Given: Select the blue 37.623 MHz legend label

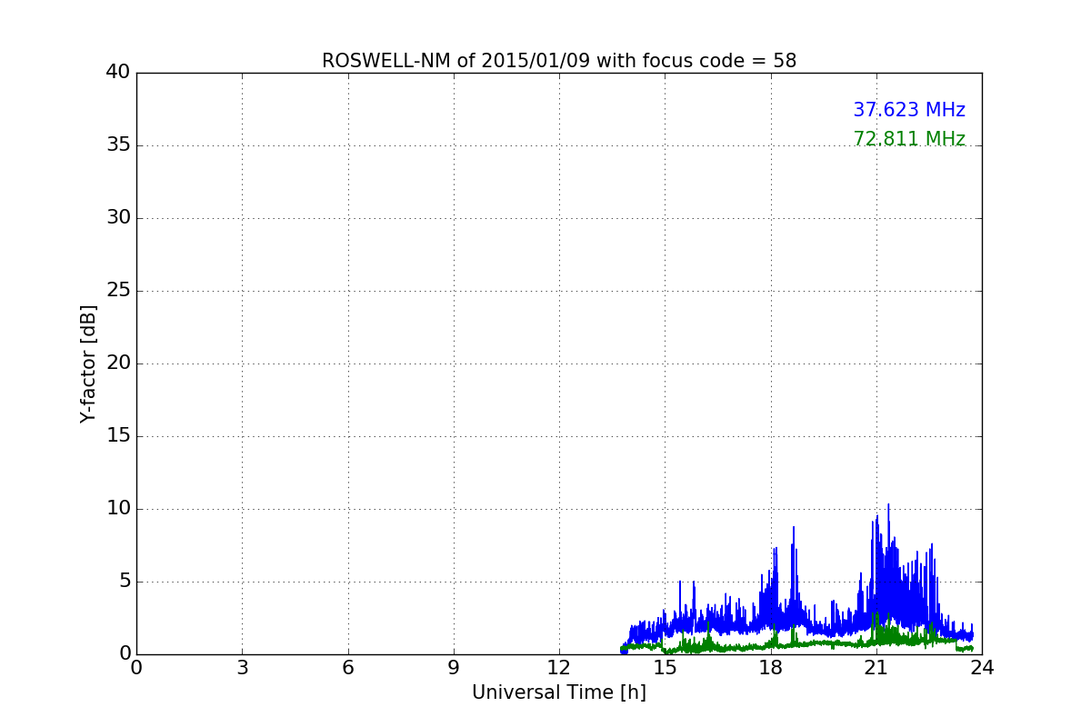Looking at the screenshot, I should pos(908,110).
